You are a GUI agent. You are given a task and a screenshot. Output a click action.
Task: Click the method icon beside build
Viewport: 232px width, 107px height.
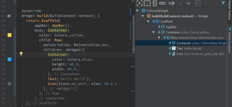[149, 16]
